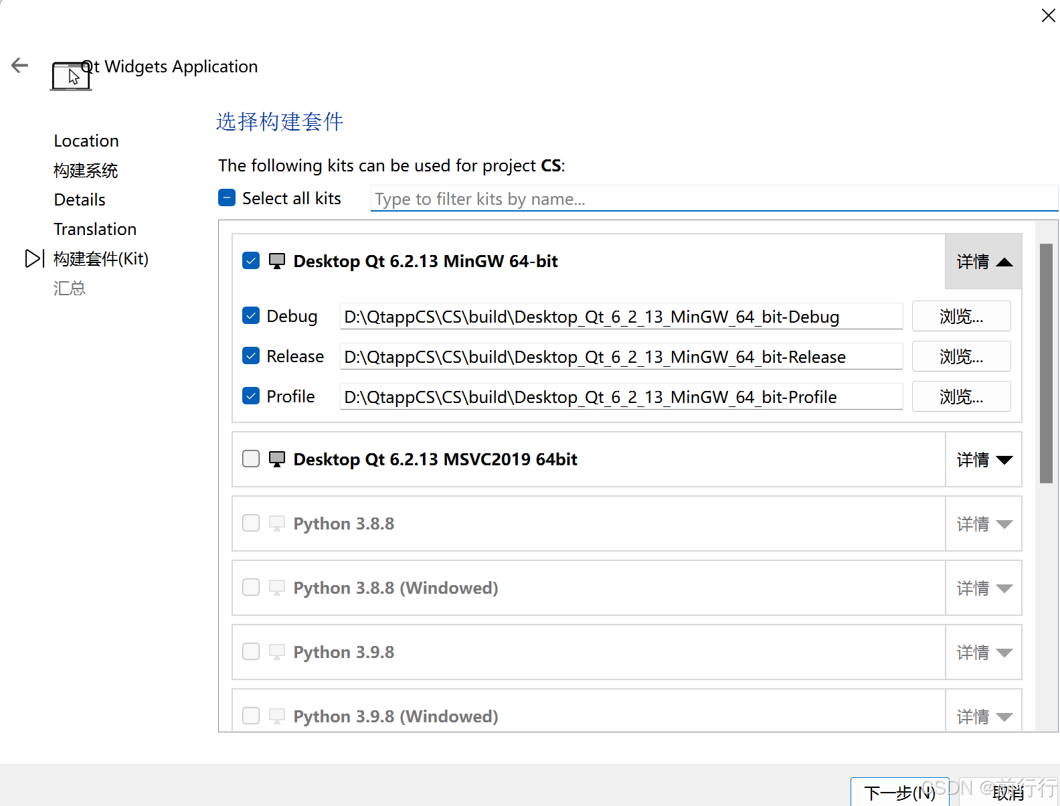Click the Python 3.8.8 kit label
This screenshot has height=806, width=1060.
pyautogui.click(x=344, y=523)
